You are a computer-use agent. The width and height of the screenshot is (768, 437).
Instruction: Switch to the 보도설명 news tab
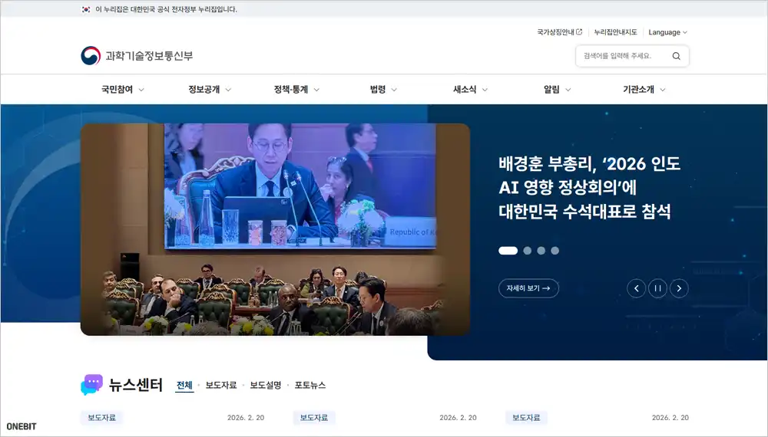266,385
